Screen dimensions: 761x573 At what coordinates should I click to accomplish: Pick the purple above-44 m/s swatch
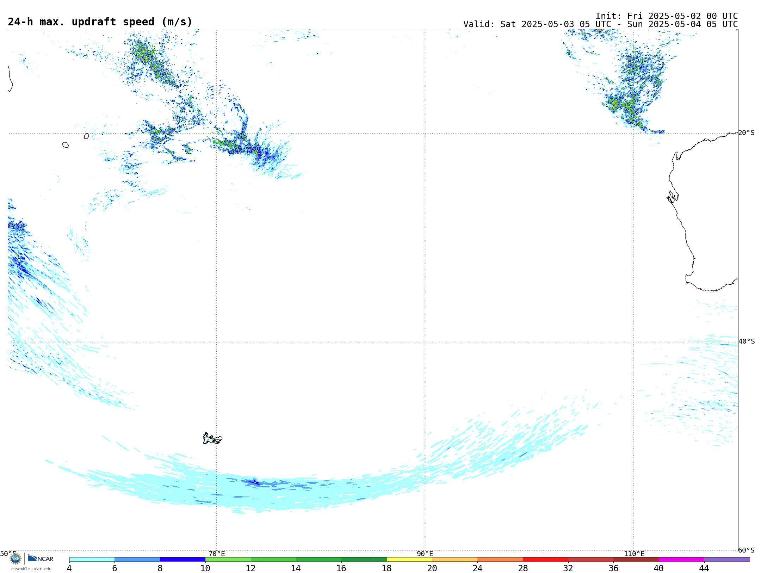[727, 560]
